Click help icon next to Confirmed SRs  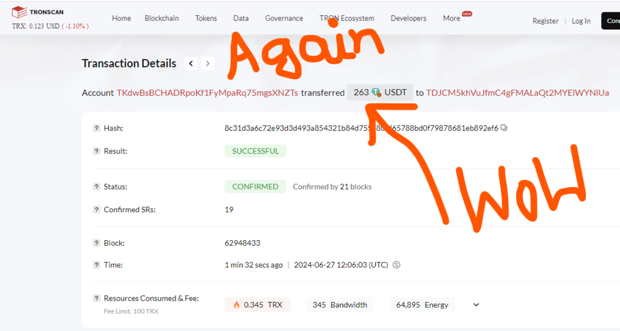pos(97,210)
